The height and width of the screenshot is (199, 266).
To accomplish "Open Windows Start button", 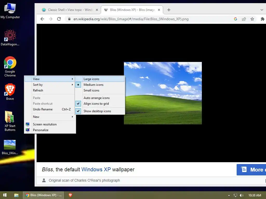I will click(x=5, y=195).
